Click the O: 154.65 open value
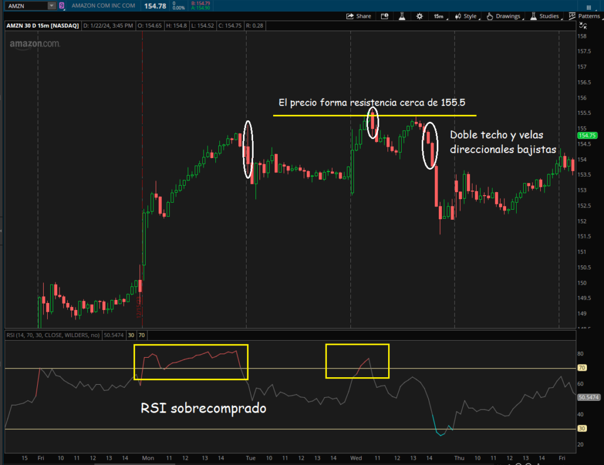This screenshot has width=604, height=465. coord(150,26)
